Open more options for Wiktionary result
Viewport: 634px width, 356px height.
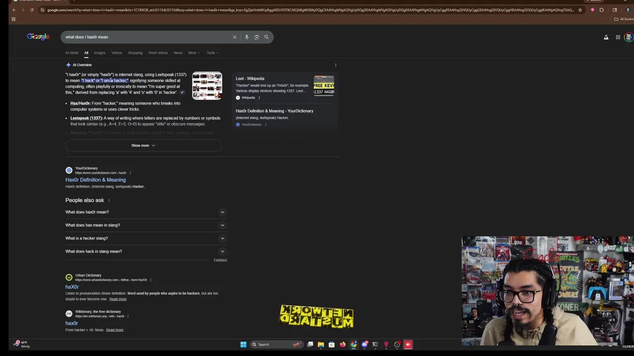tap(128, 316)
